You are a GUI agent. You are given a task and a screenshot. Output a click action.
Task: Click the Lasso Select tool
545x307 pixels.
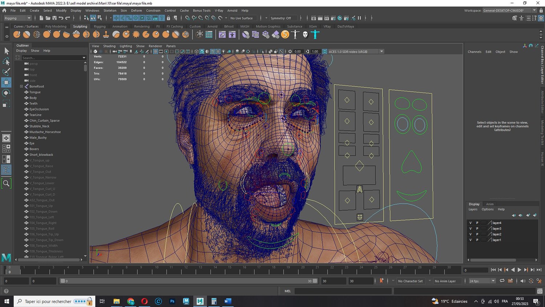[6, 61]
